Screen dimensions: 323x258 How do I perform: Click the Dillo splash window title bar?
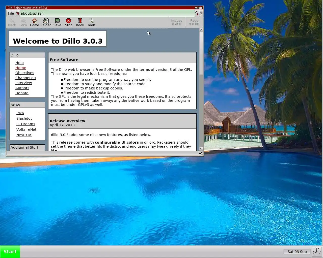(101, 8)
